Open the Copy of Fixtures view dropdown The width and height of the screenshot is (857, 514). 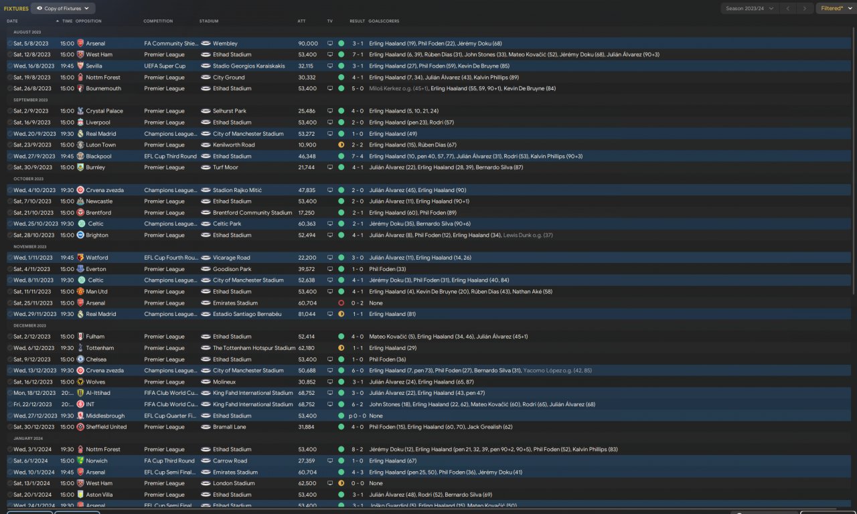click(63, 9)
